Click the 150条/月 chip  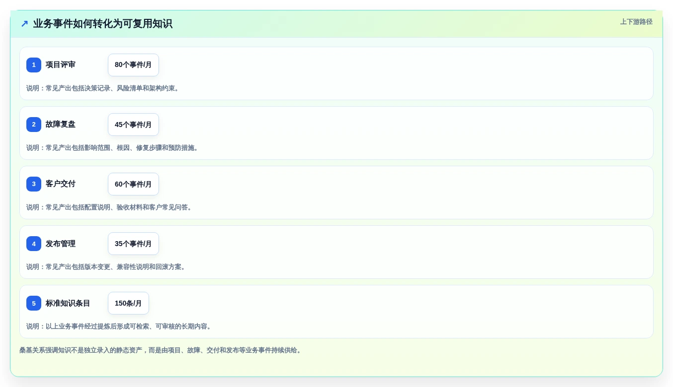(128, 303)
